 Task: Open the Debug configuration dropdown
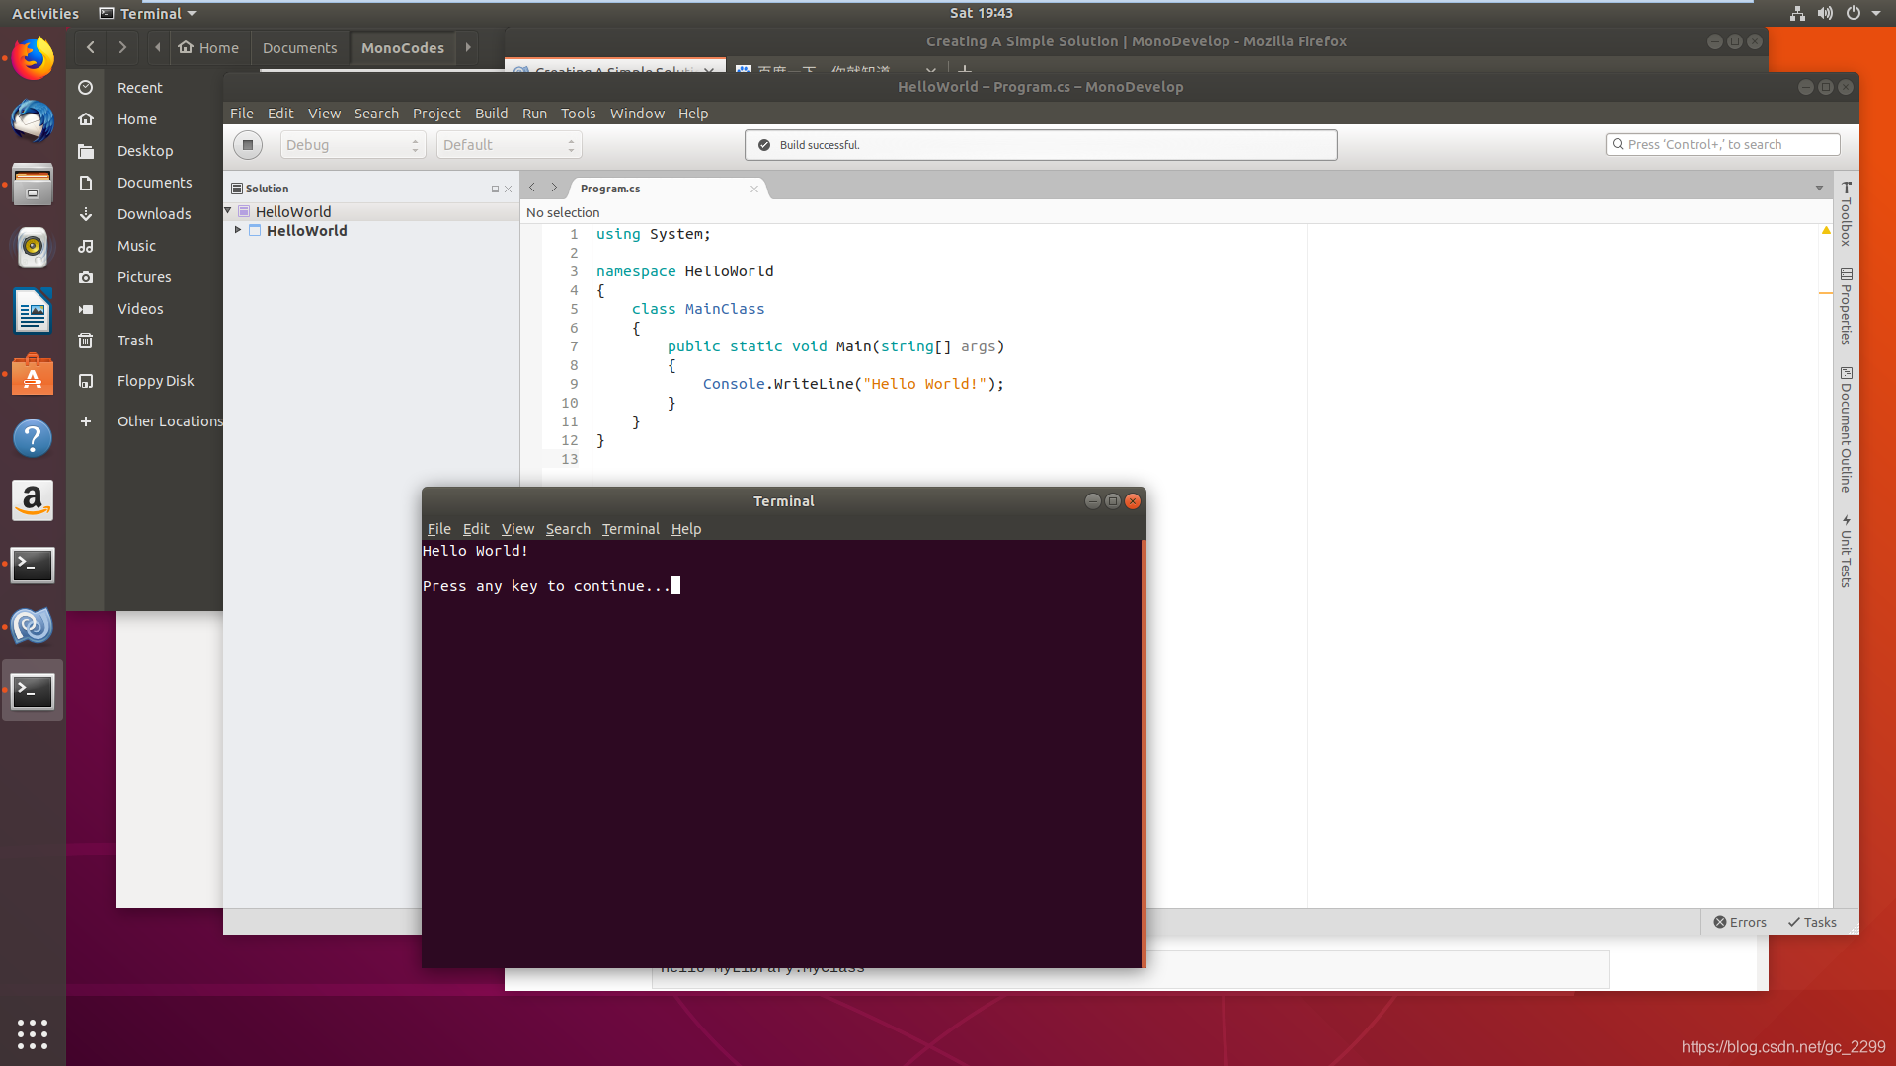click(x=353, y=145)
